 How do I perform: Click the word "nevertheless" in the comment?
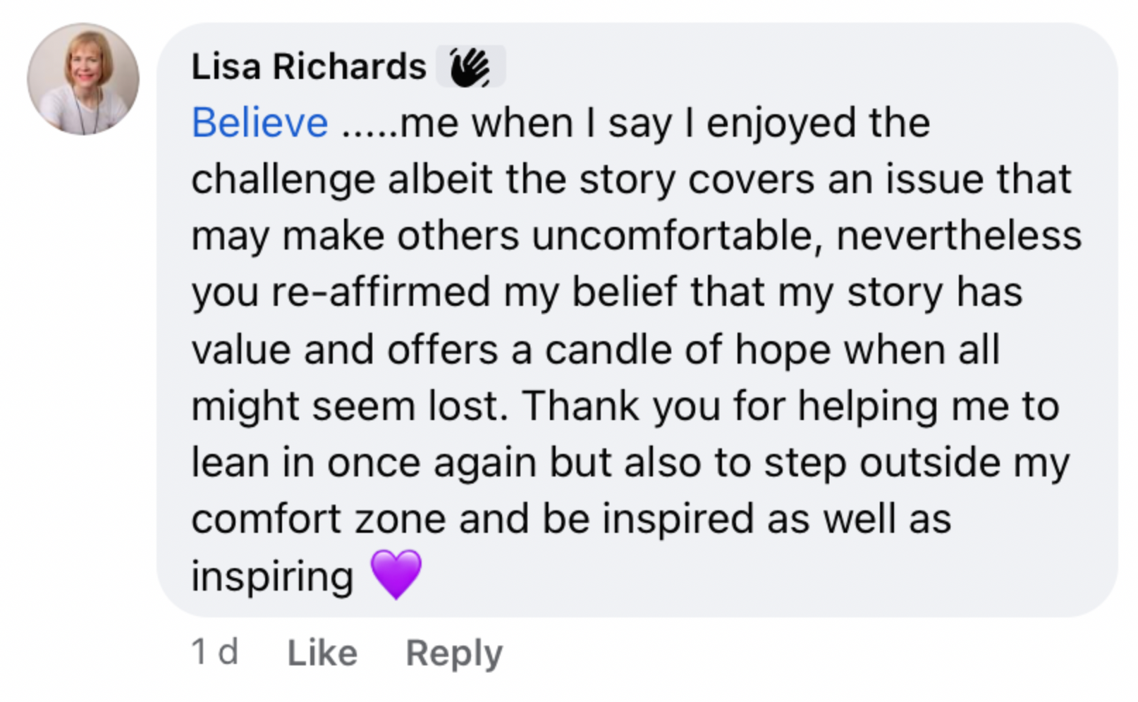[958, 236]
